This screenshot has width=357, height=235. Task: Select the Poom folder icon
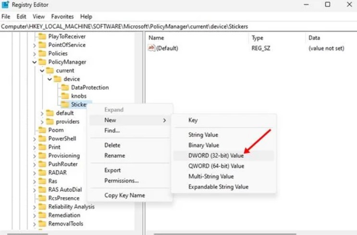point(42,130)
